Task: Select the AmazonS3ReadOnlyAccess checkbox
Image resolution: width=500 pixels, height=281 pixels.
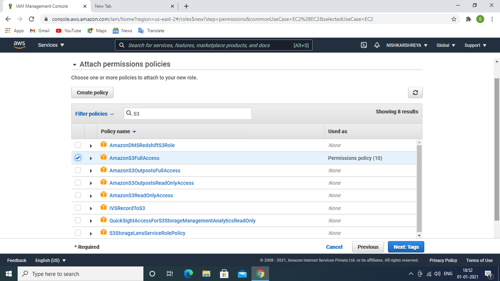Action: [78, 195]
